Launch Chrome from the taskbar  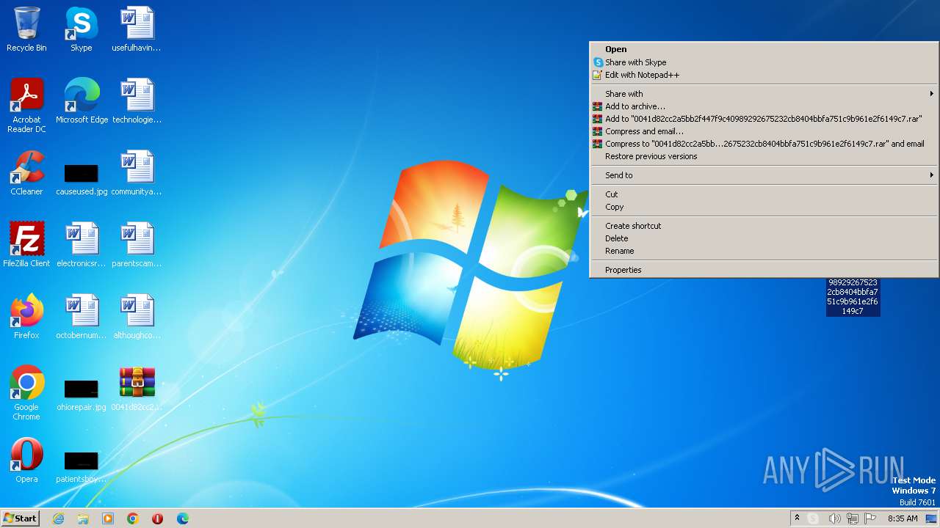click(133, 518)
